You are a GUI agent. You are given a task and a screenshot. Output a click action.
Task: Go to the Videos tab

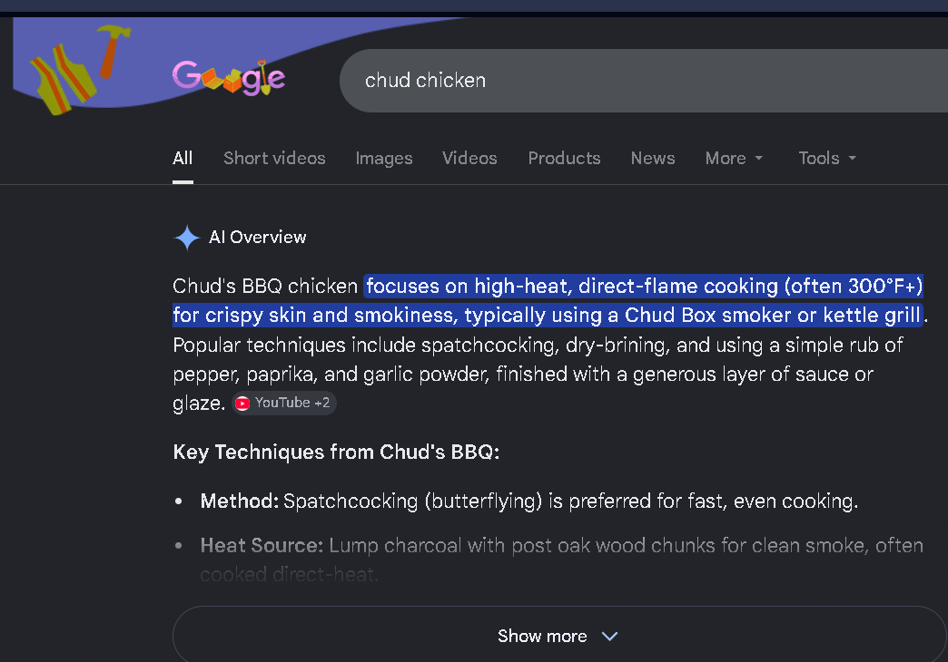click(469, 159)
